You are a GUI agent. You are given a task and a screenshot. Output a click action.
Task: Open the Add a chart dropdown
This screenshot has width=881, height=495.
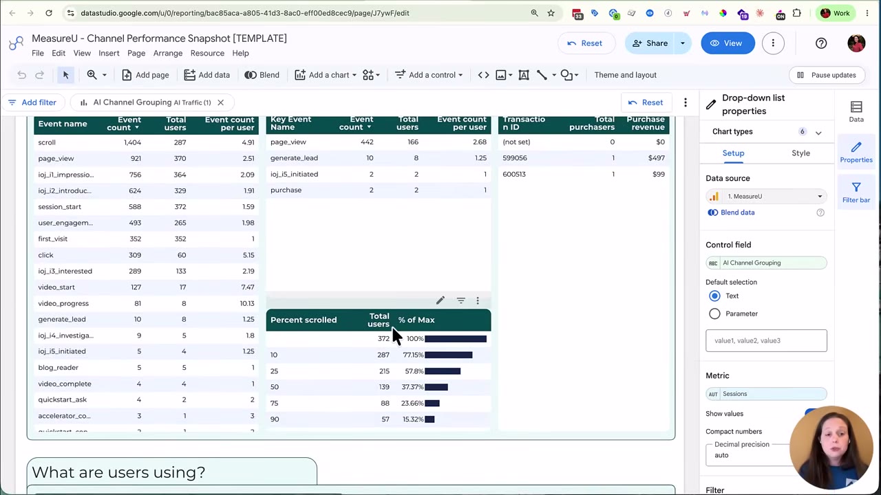(326, 75)
